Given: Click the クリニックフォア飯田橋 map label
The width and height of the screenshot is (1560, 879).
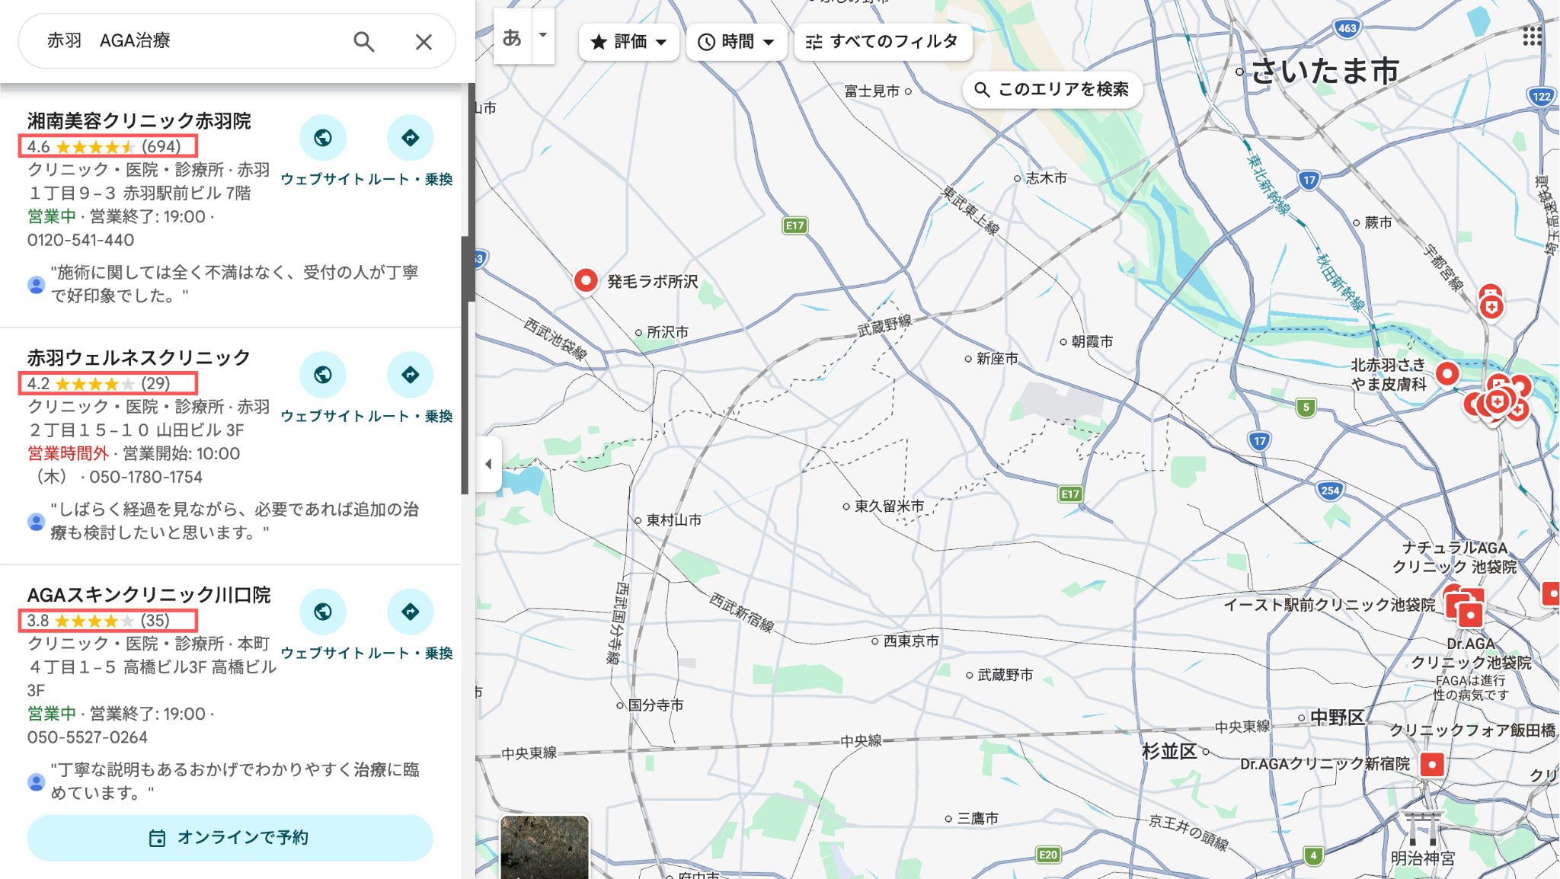Looking at the screenshot, I should [1472, 730].
